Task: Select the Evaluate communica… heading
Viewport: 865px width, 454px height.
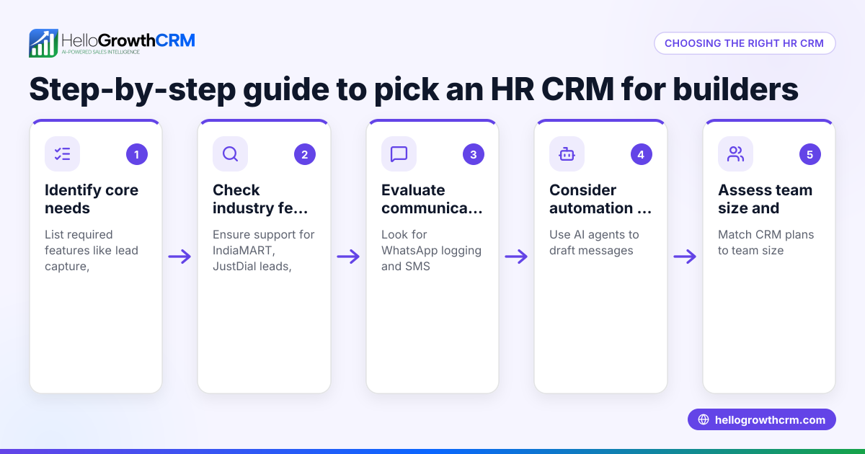Action: [432, 199]
